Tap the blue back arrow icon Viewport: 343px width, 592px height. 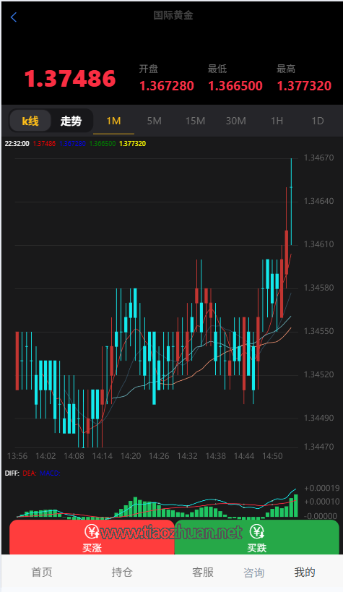click(14, 17)
